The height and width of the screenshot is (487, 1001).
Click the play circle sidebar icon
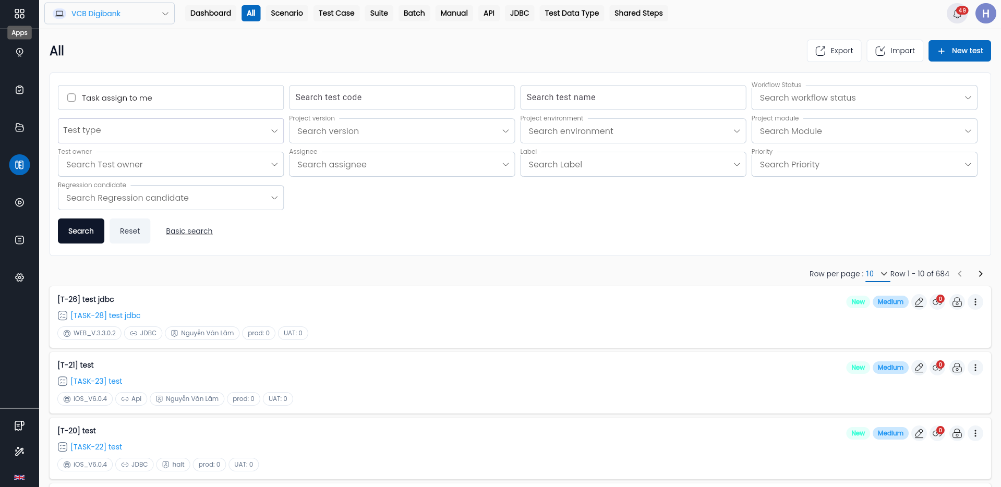pos(19,202)
